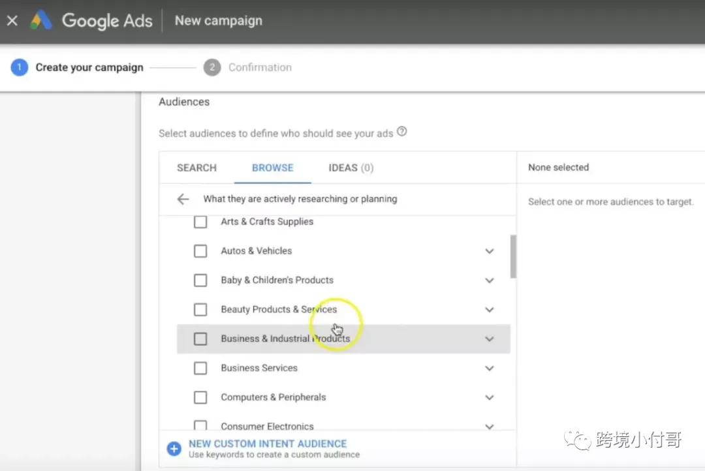Open the IDEAS (0) tab
Screen dimensions: 705x471
351,168
